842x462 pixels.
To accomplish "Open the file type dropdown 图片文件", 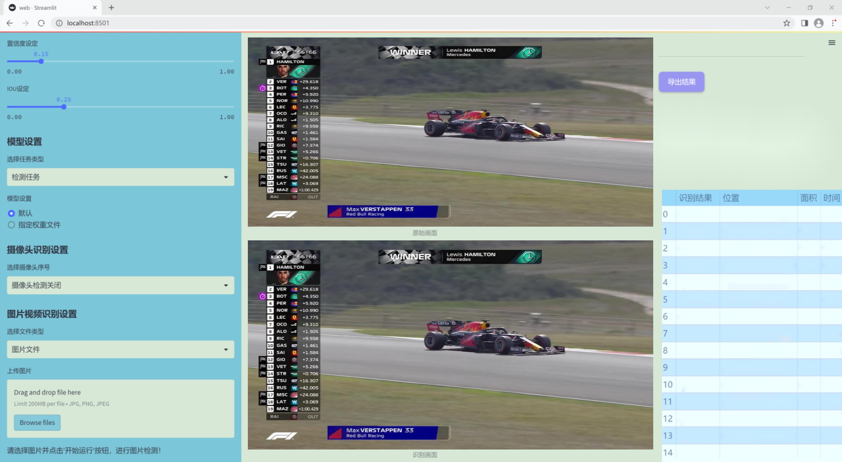I will (x=120, y=349).
